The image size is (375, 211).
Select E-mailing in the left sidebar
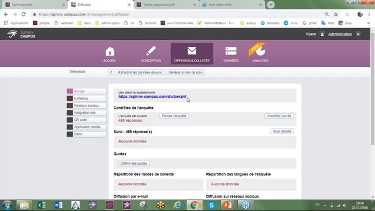click(86, 98)
